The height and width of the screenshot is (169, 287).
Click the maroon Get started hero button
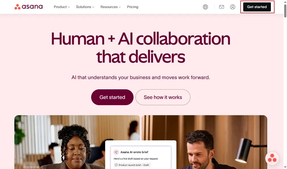tap(112, 97)
